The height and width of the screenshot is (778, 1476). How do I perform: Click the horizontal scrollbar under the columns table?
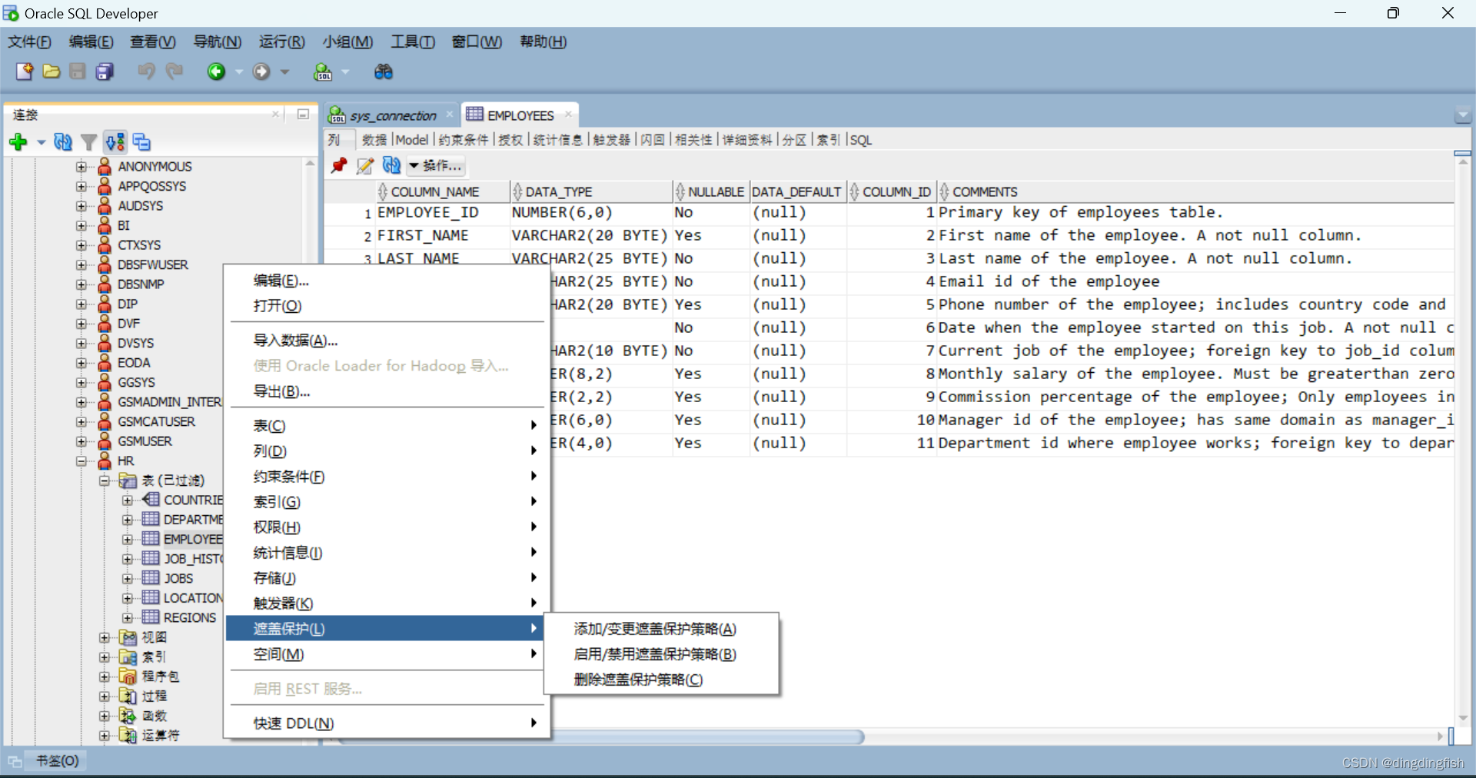coord(601,736)
